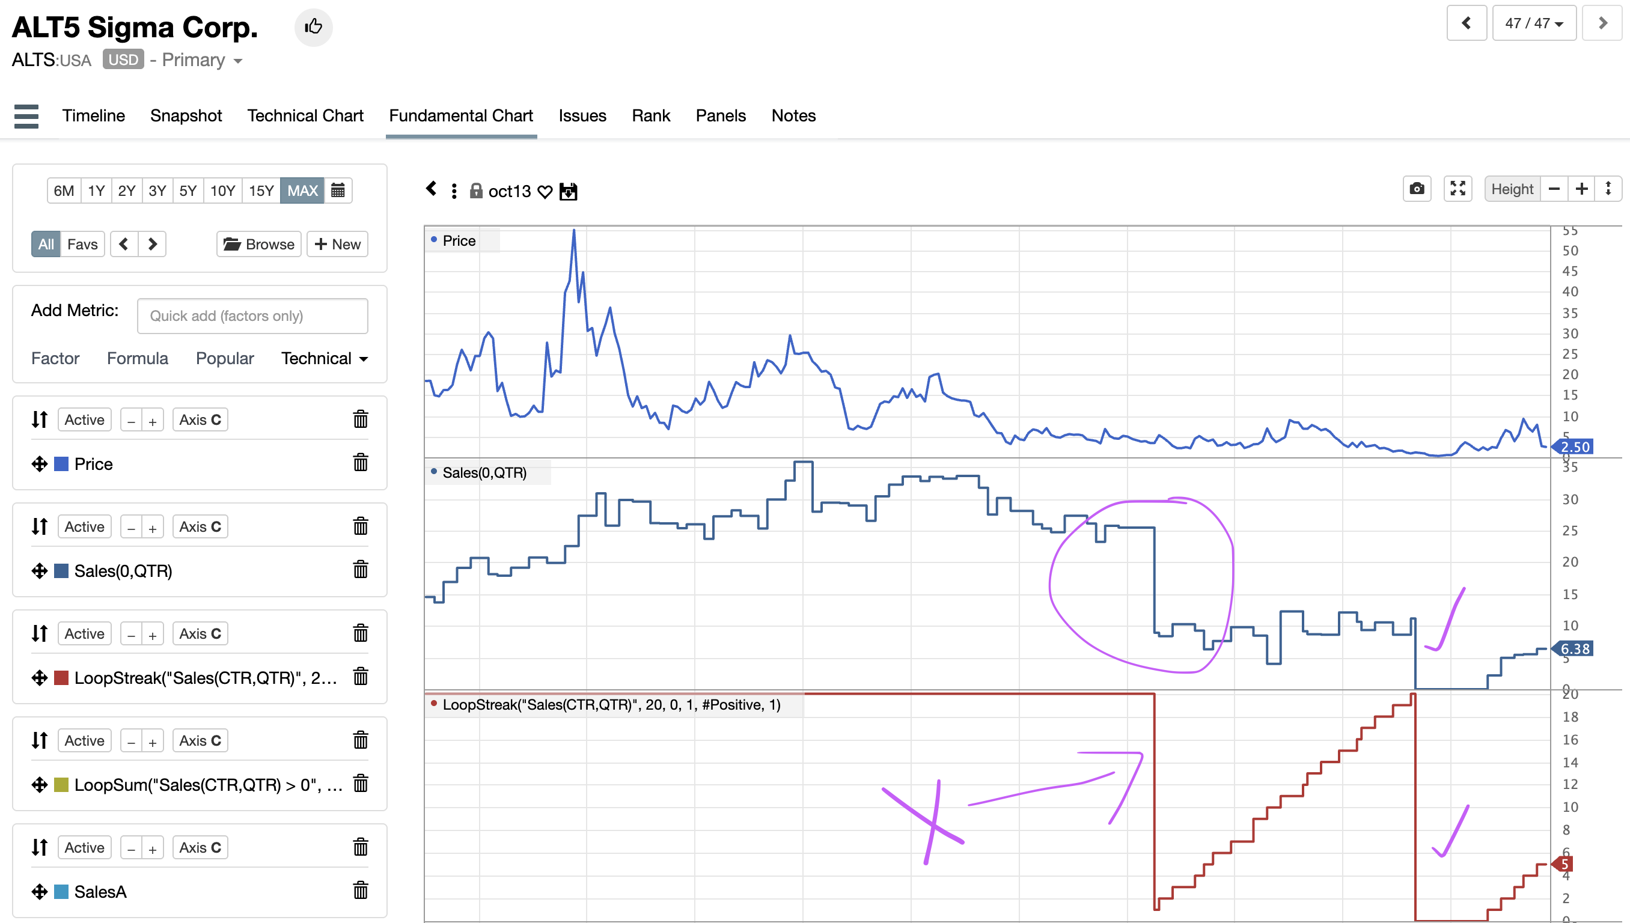Toggle Active state for Sales(0,QTR) metric
The height and width of the screenshot is (923, 1630).
coord(84,527)
